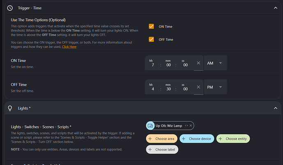Edit the OFF Time hours field
This screenshot has height=165, width=283.
(x=153, y=89)
